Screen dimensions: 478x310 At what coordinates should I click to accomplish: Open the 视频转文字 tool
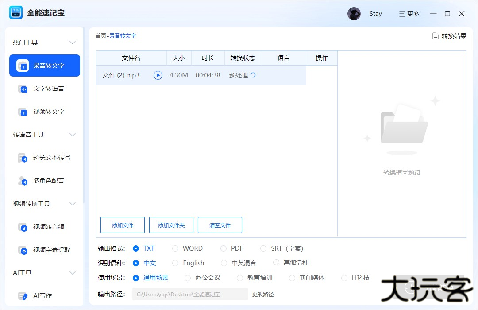tap(44, 112)
